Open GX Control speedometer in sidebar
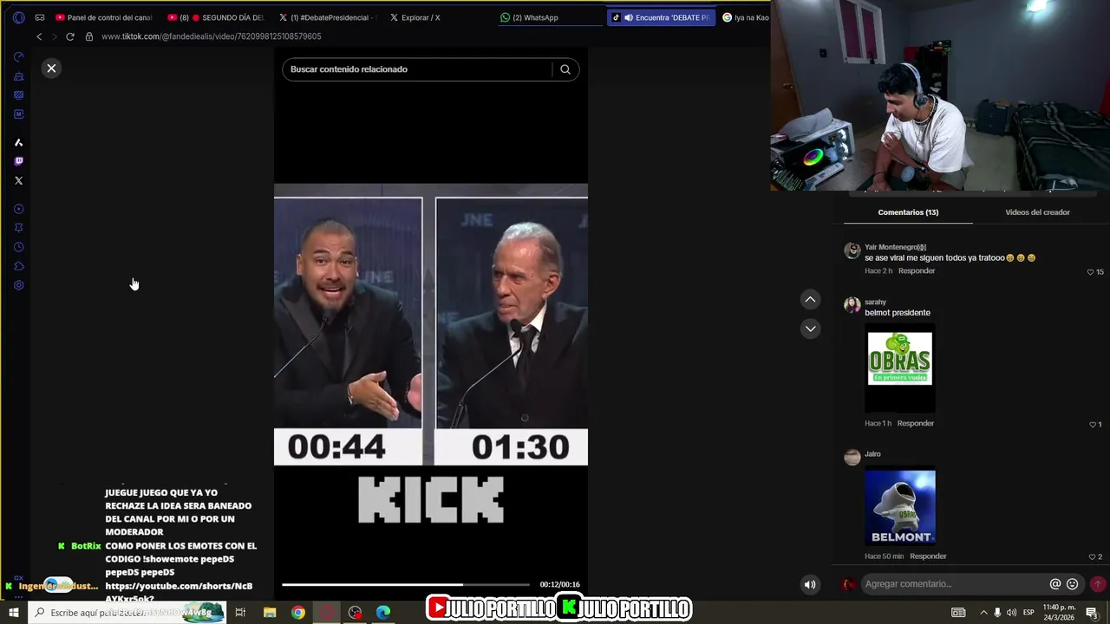This screenshot has width=1110, height=624. point(18,56)
